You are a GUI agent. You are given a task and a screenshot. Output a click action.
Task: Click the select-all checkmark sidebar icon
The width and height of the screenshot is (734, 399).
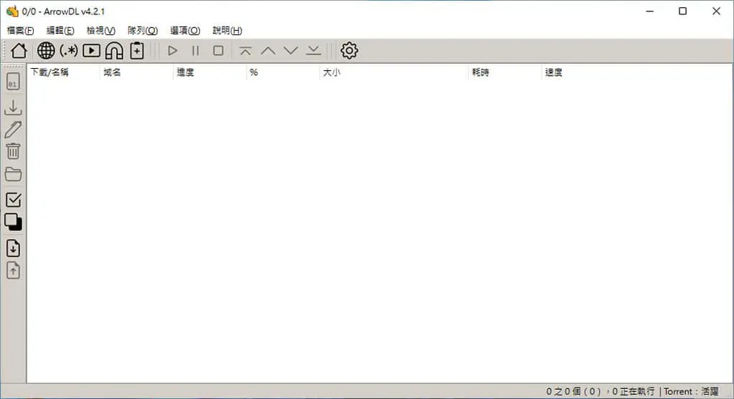13,200
